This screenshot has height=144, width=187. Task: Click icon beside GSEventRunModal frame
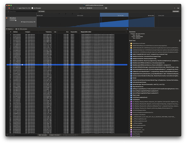[131, 128]
